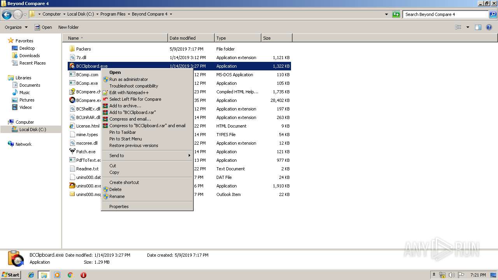Expand the Beyond Compare 4 breadcrumb arrow
The width and height of the screenshot is (498, 280).
coord(171,14)
